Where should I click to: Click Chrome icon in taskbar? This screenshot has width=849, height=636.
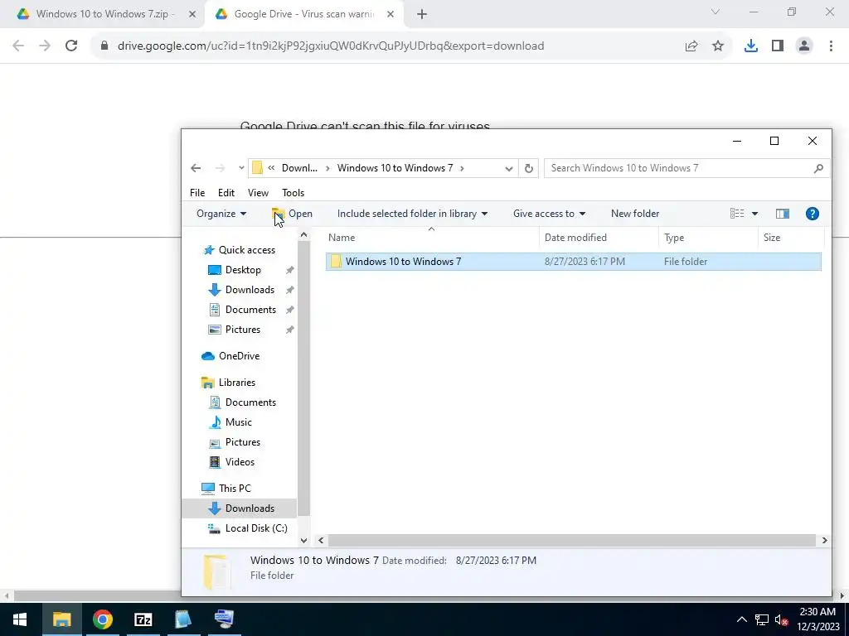102,619
